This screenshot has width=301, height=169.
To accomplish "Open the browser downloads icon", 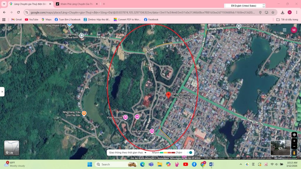I will pyautogui.click(x=282, y=12).
